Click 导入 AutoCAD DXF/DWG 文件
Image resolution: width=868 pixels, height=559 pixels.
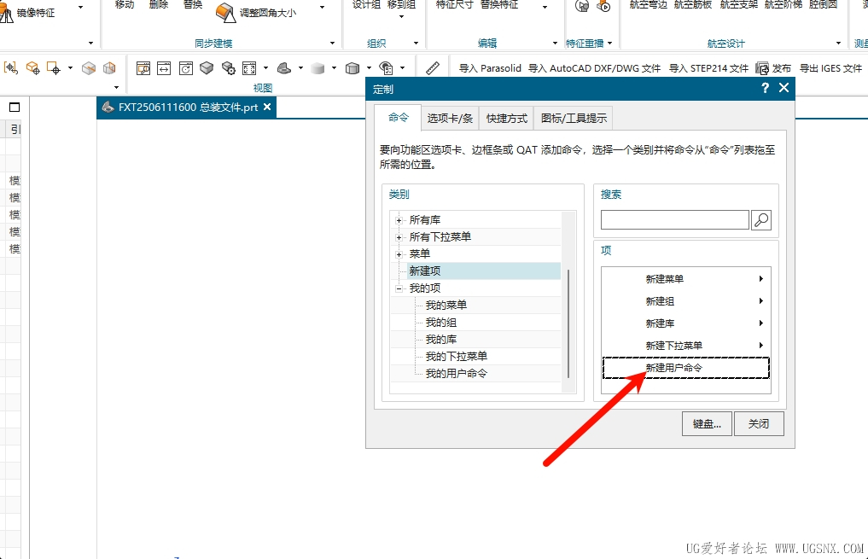[595, 68]
